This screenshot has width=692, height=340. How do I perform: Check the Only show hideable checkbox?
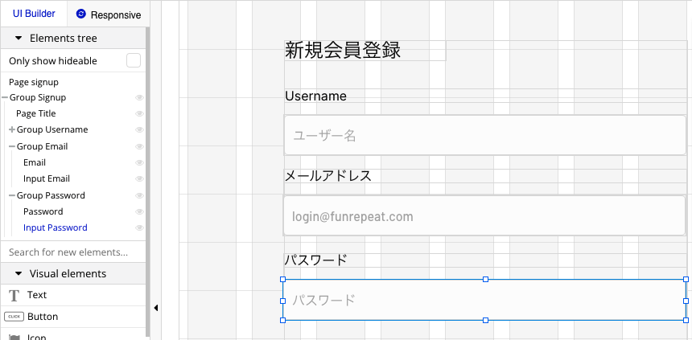pyautogui.click(x=134, y=60)
